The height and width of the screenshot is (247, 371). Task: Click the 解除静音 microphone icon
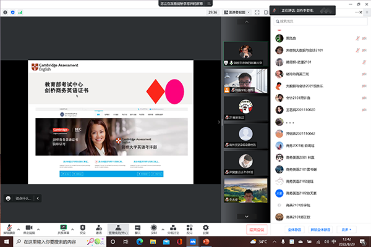coord(9,227)
